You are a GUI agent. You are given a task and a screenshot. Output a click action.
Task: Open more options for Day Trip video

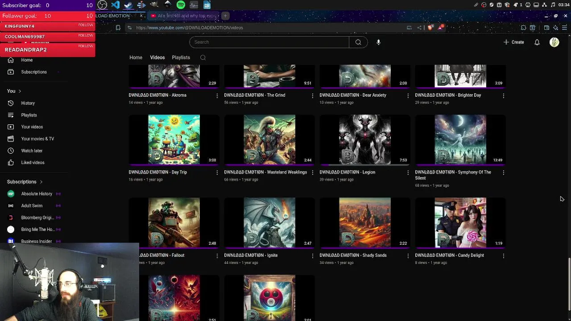tap(217, 173)
